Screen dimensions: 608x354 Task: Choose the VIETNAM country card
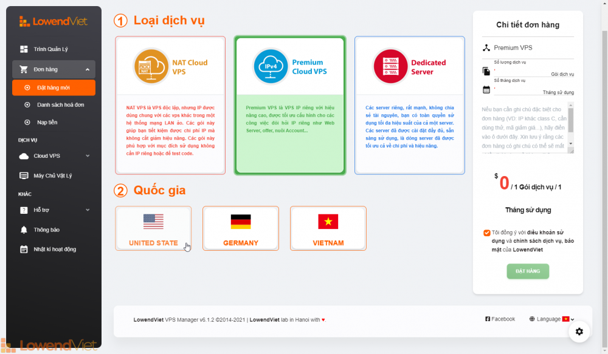tap(328, 228)
